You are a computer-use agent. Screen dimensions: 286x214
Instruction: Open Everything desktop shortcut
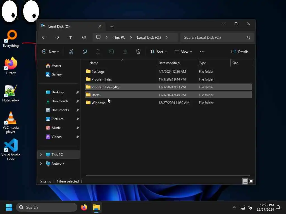(x=11, y=38)
